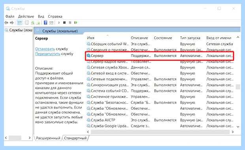Viewport: 245px width, 150px height.
Task: Restart the service with the green restart icon
Action: coord(76,23)
